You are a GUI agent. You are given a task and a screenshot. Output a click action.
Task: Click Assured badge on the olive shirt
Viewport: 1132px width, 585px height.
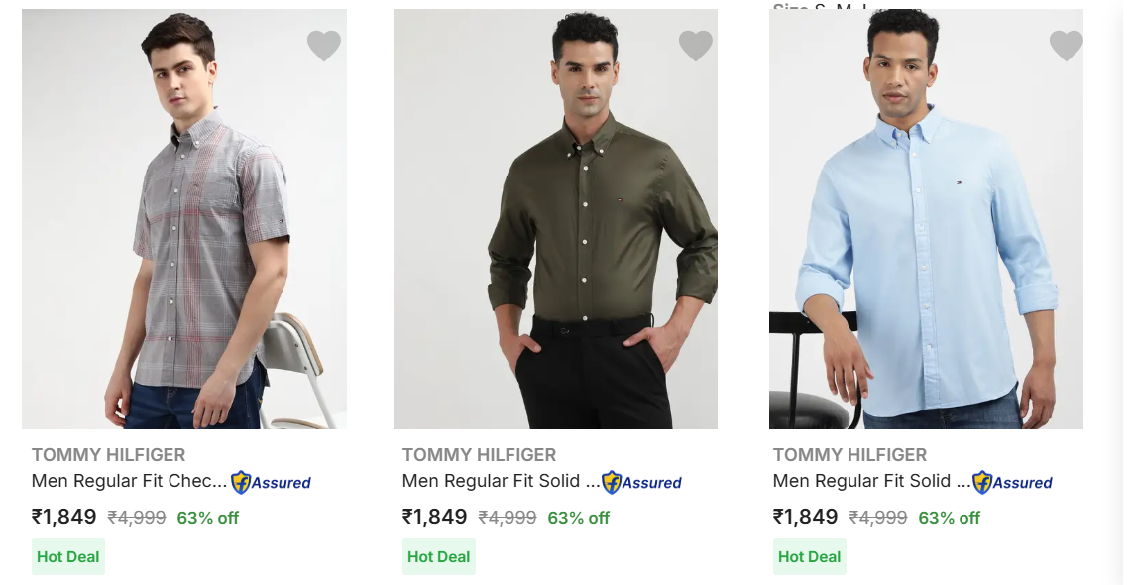641,483
